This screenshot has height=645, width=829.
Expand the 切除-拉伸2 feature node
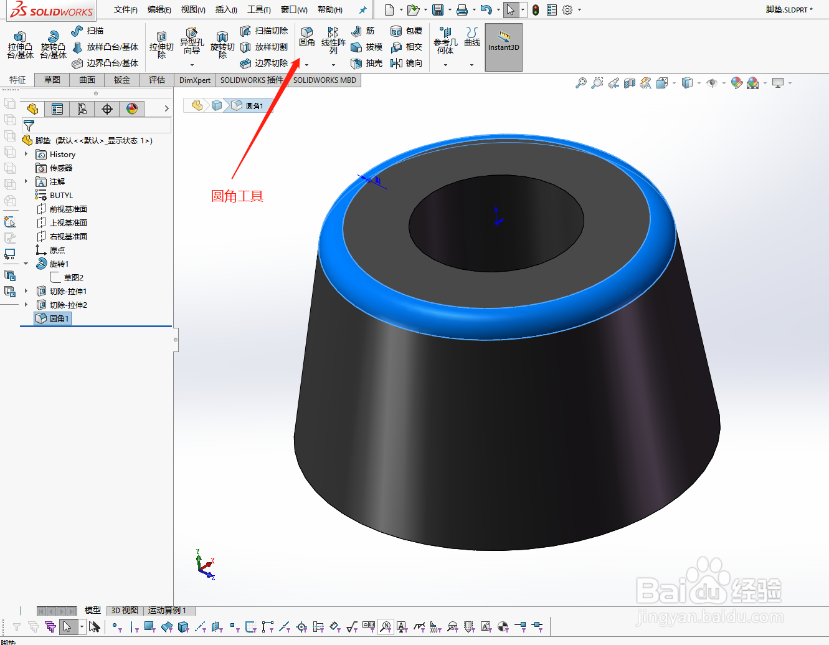(26, 305)
